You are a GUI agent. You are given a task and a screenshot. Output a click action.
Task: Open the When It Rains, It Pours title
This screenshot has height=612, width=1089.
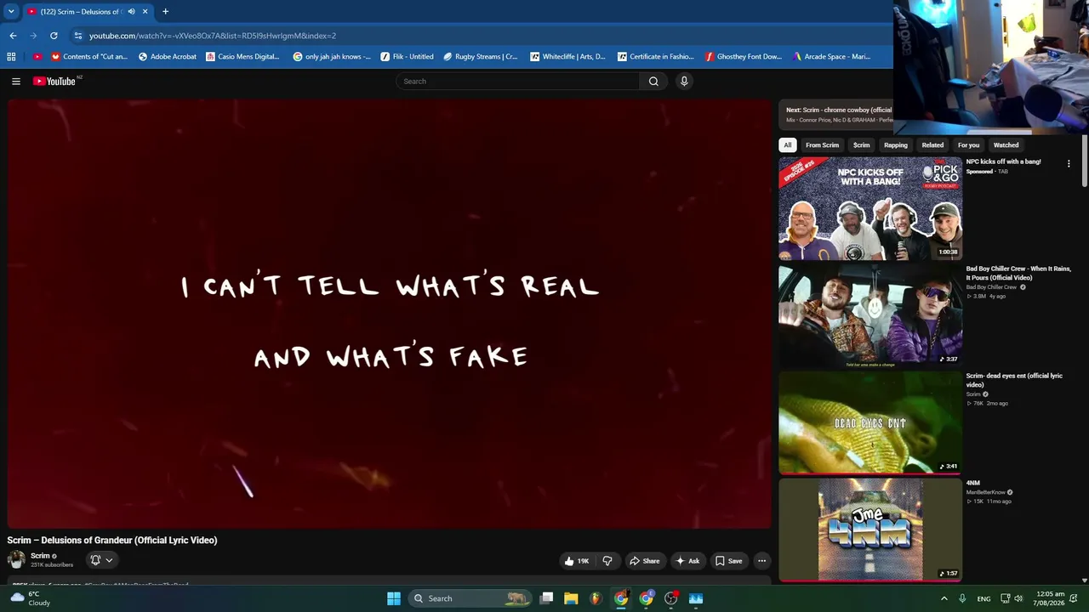[1018, 273]
